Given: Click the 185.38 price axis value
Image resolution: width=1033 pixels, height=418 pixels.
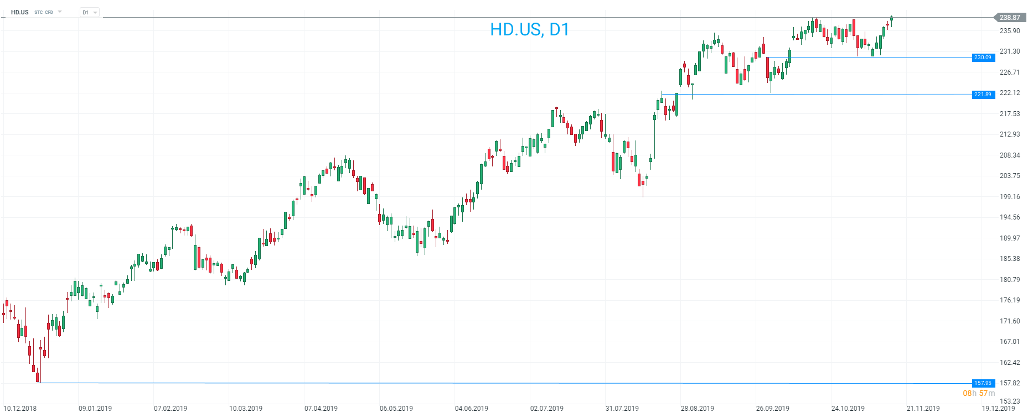Looking at the screenshot, I should [x=1010, y=259].
